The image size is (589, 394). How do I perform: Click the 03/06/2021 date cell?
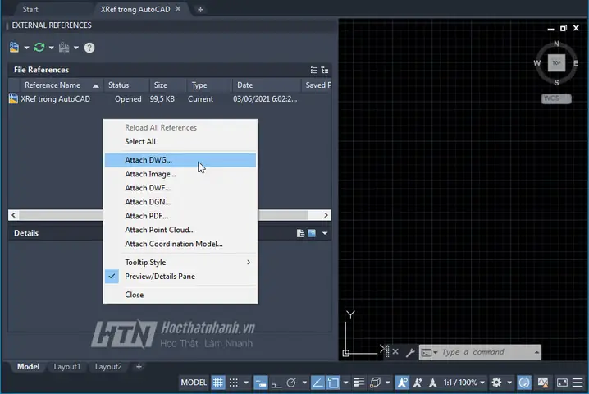click(x=265, y=98)
